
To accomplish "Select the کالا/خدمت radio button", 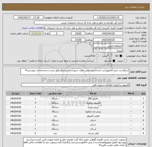I will click(x=97, y=56).
